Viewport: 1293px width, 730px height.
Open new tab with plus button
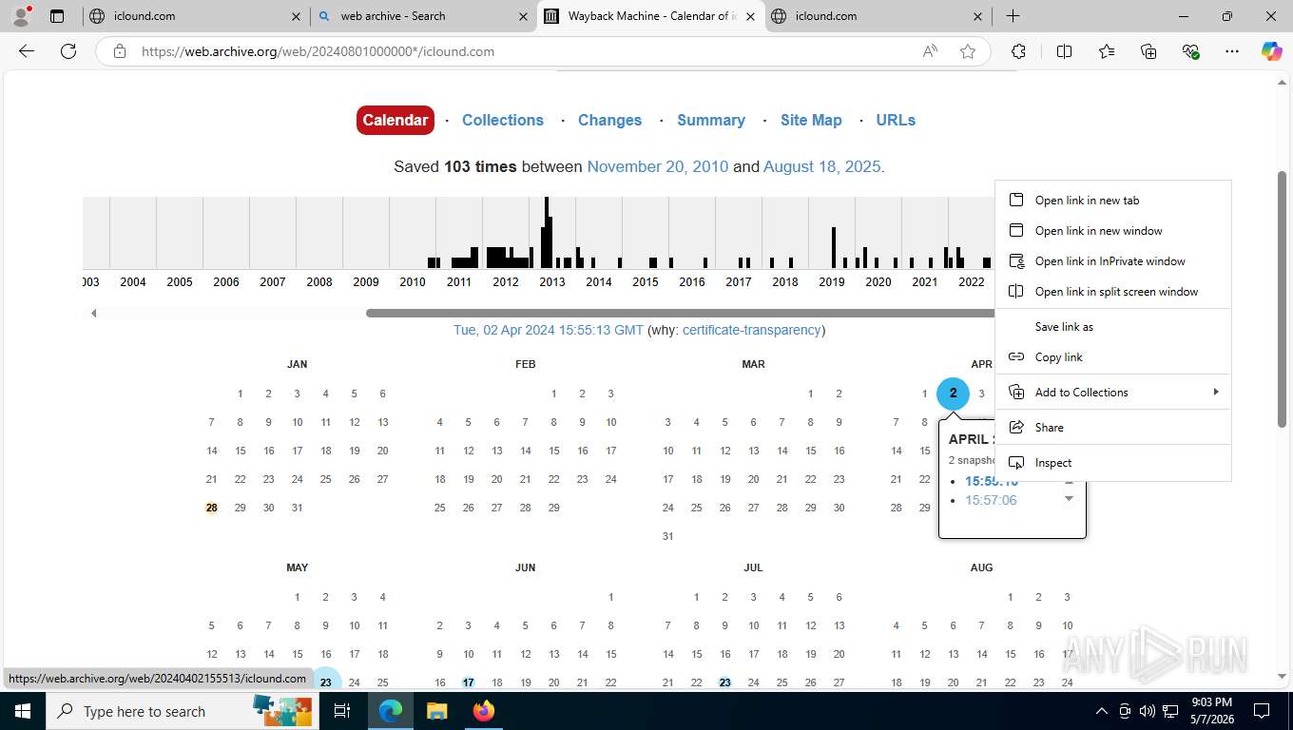tap(1013, 16)
